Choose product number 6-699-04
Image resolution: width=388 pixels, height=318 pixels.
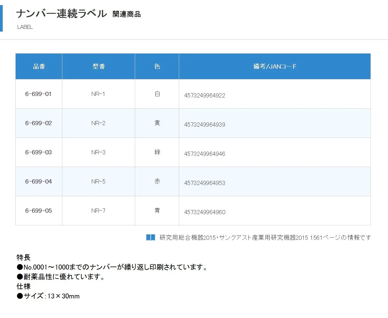(38, 181)
